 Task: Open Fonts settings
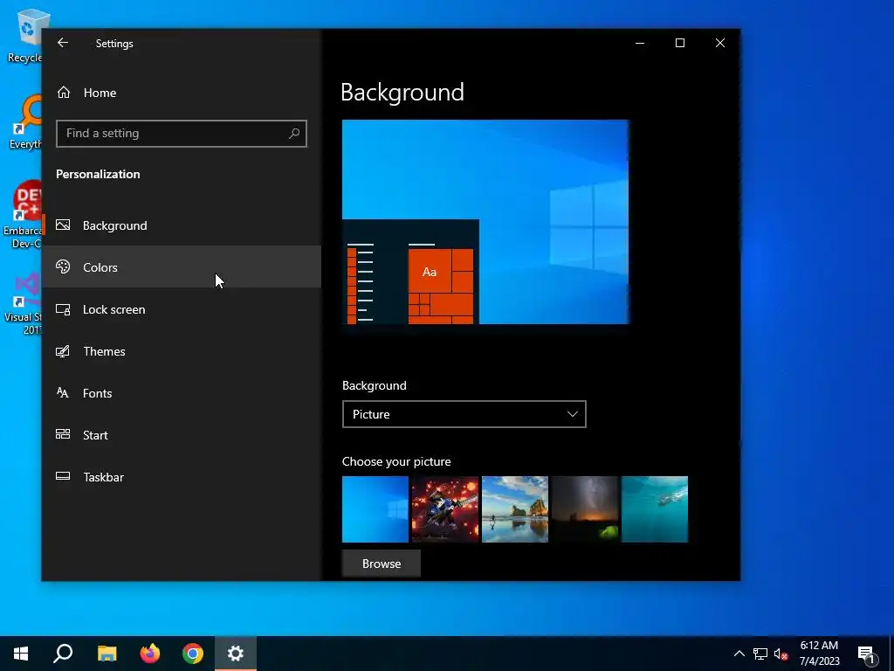182,393
